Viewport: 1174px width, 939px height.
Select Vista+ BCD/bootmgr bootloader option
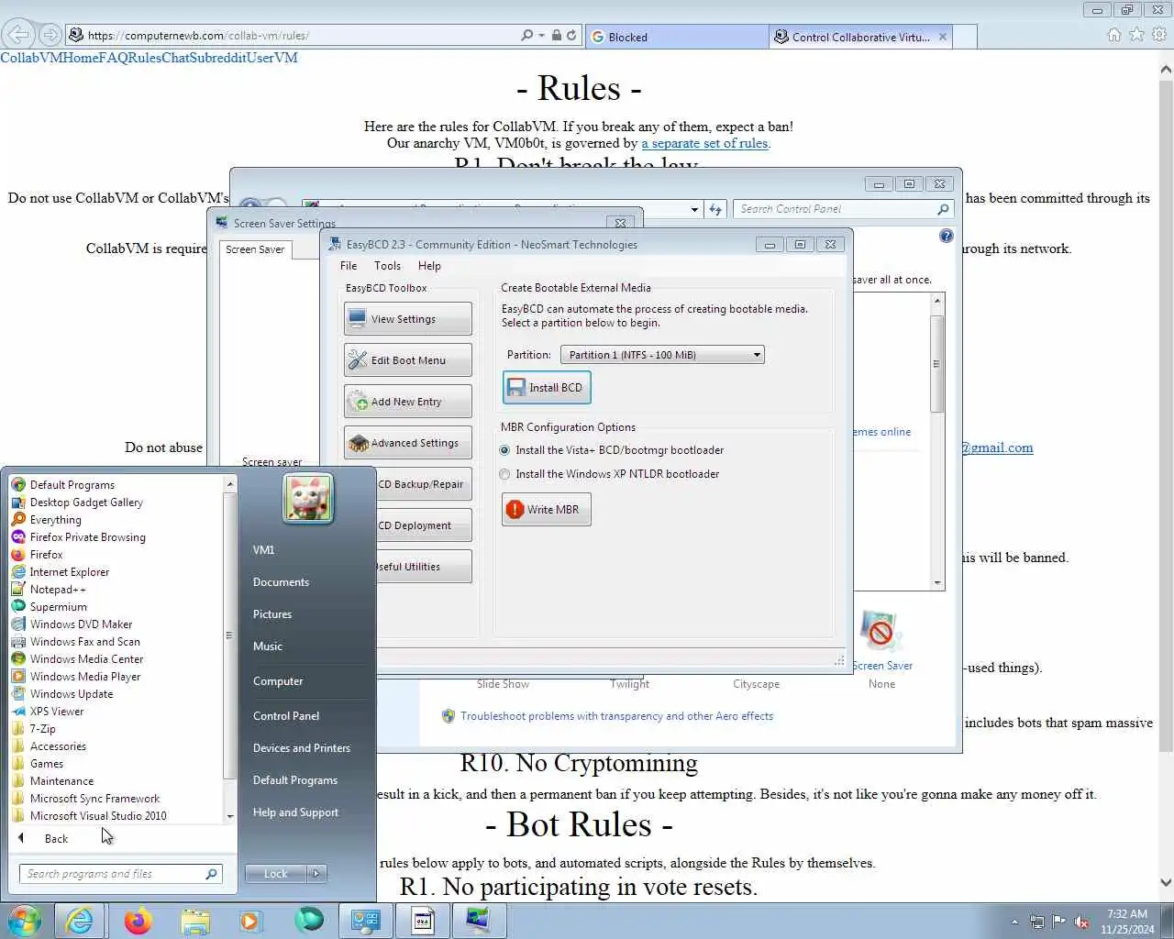click(612, 450)
